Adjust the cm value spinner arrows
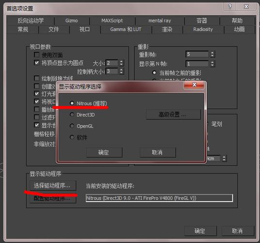260x243 pixels. pyautogui.click(x=224, y=158)
